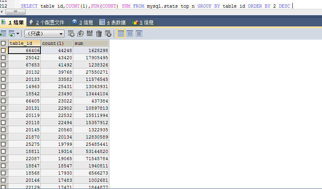Switch to form view mode
This screenshot has height=189, width=322.
coord(130,34)
